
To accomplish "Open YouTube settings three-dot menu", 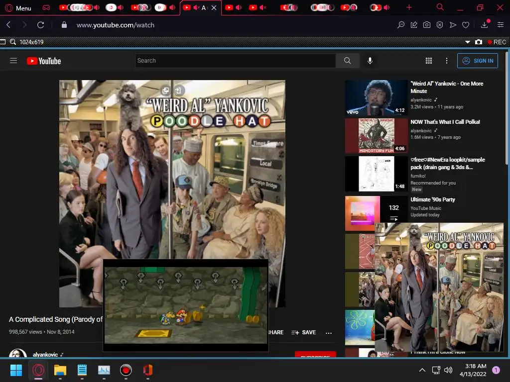I will pyautogui.click(x=447, y=61).
